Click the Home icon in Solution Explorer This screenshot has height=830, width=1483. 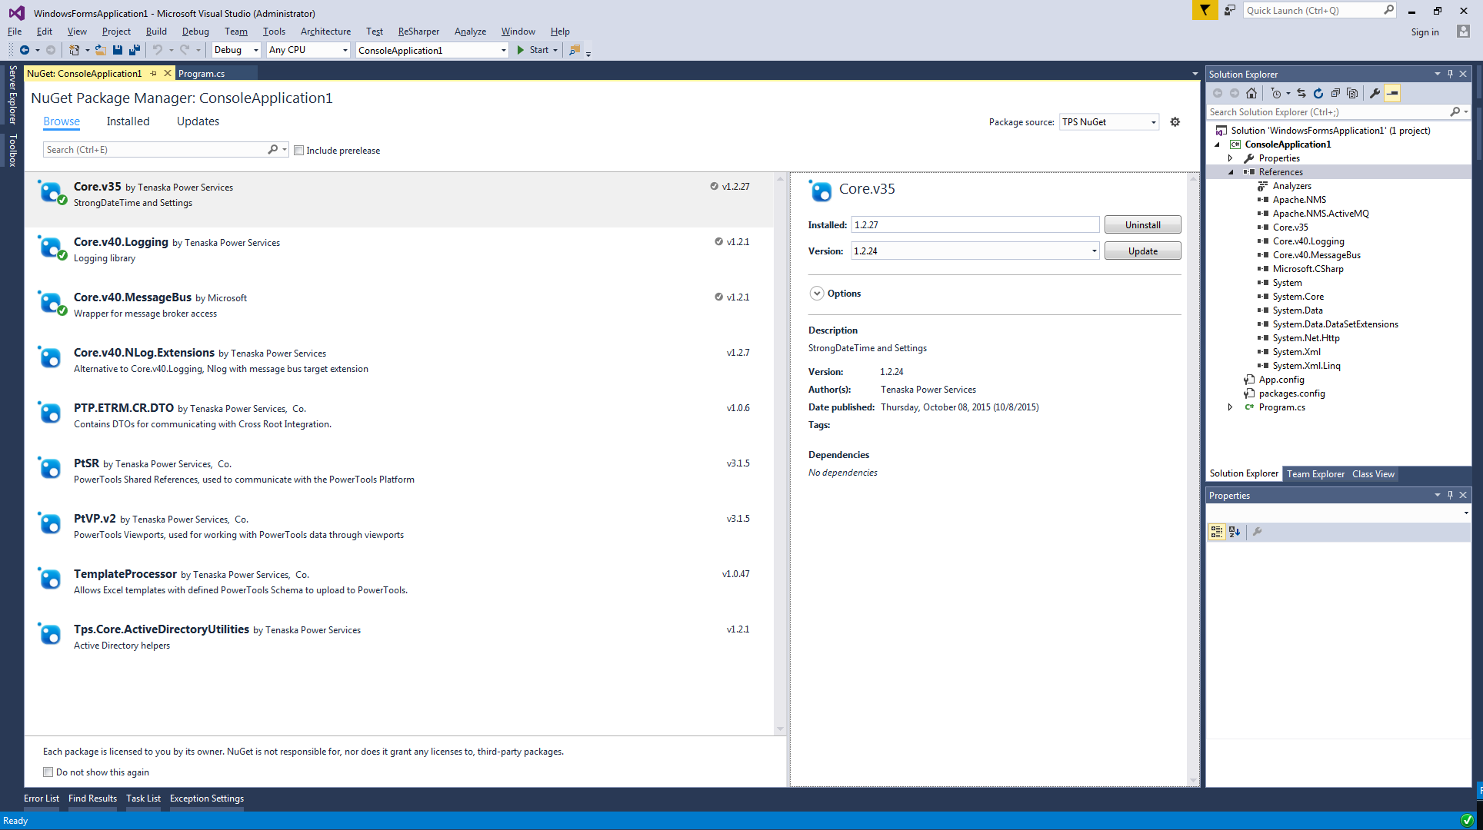1251,93
